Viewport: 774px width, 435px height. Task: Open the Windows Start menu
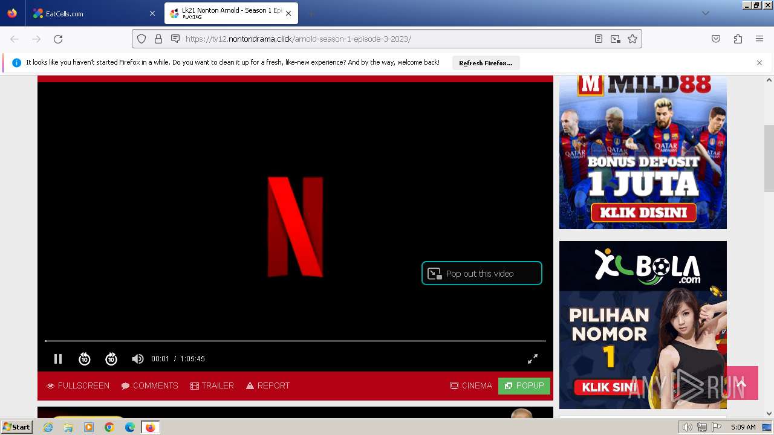pos(17,427)
